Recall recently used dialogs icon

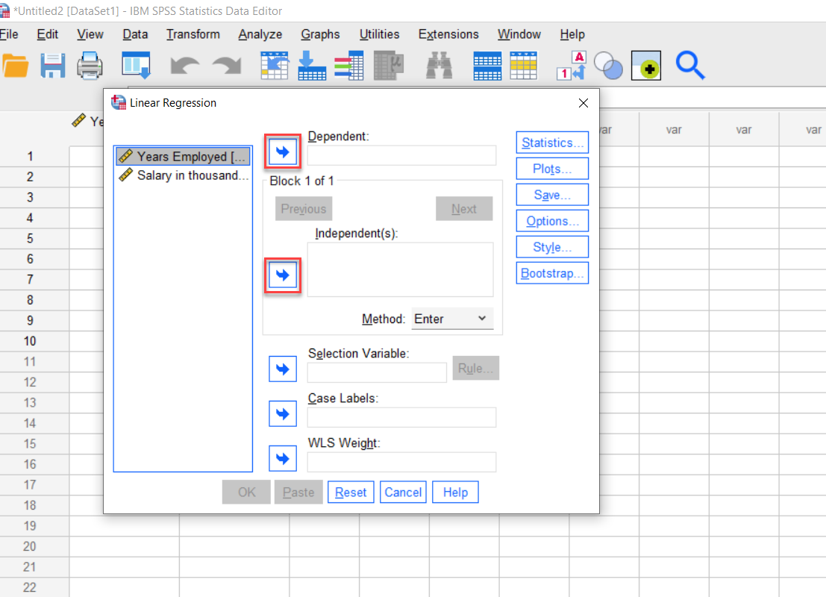[136, 66]
